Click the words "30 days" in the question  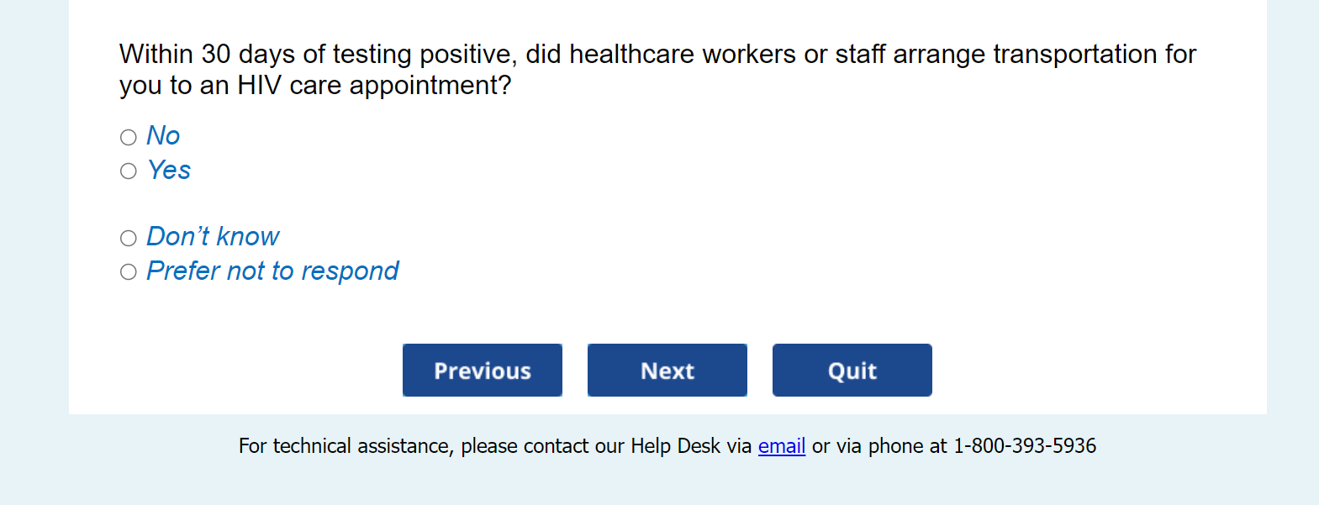point(248,55)
